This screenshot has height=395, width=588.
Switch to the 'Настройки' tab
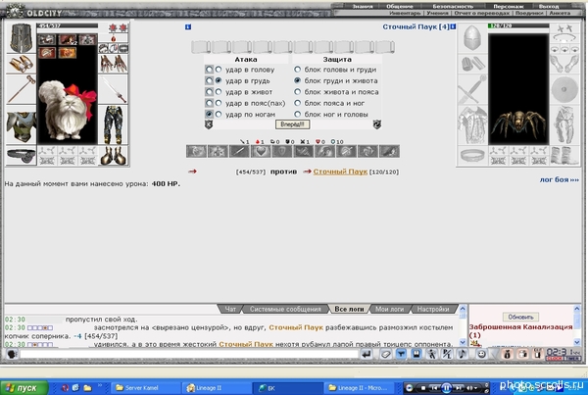tap(433, 309)
